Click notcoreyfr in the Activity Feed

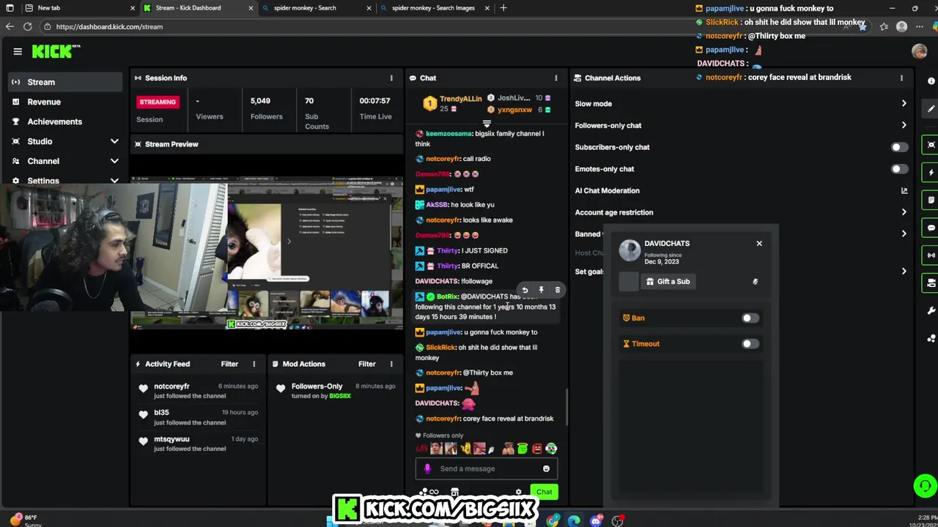coord(171,386)
